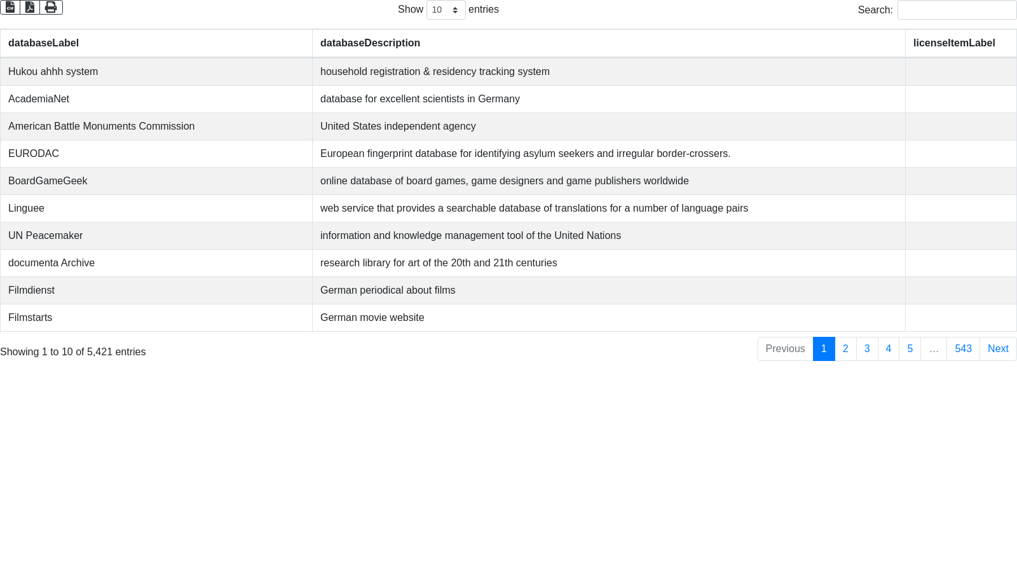The height and width of the screenshot is (572, 1017).
Task: Select the 'BoardGameGeek' cell
Action: 156,181
